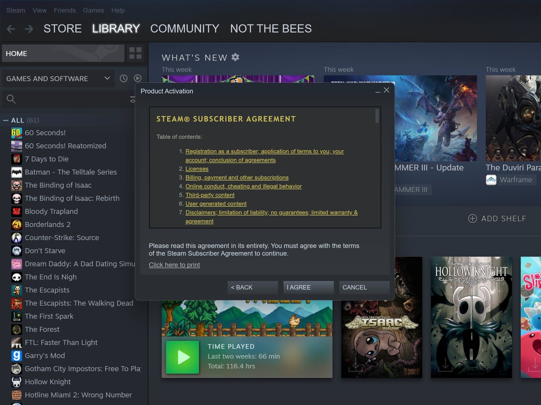
Task: Expand Games and Software dropdown
Action: [107, 78]
